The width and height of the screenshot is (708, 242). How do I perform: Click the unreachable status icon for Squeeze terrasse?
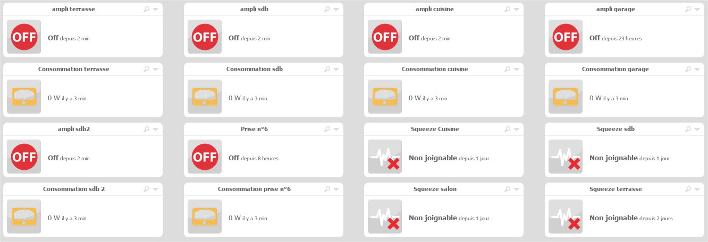(x=566, y=217)
